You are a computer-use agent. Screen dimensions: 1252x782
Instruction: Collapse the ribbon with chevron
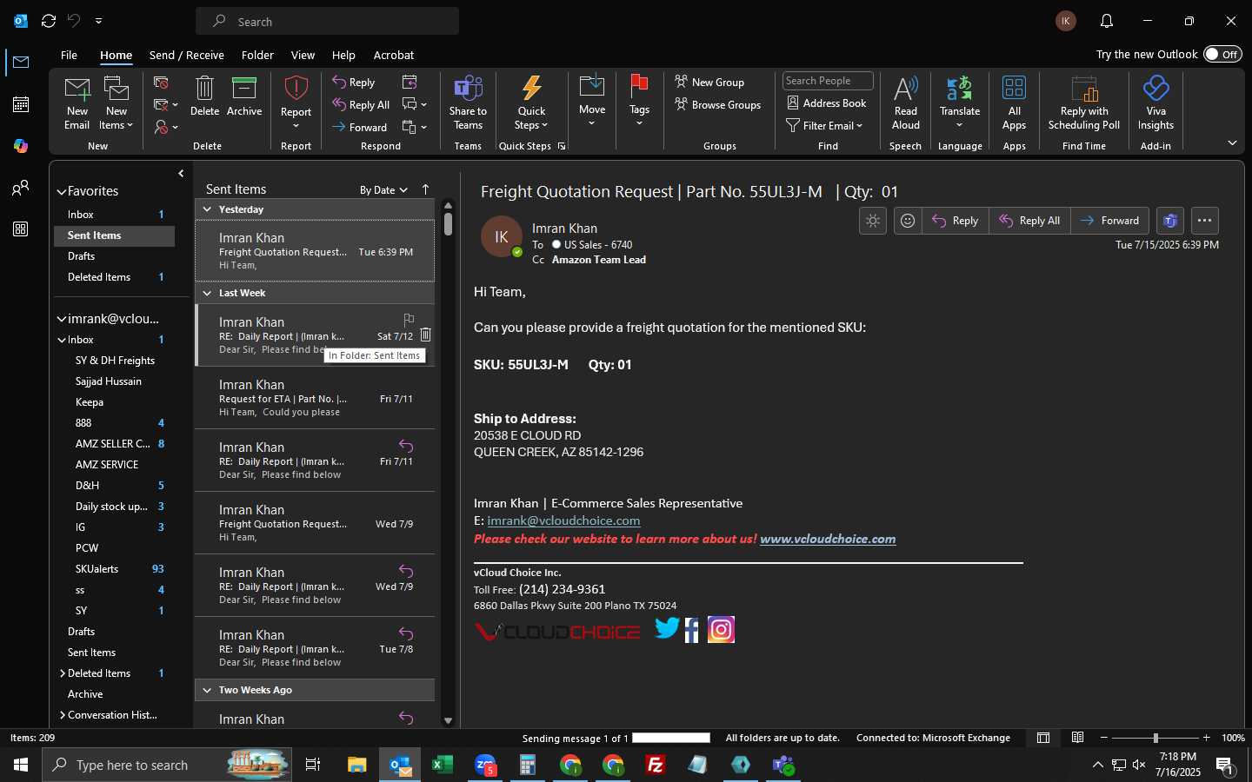pos(1232,142)
